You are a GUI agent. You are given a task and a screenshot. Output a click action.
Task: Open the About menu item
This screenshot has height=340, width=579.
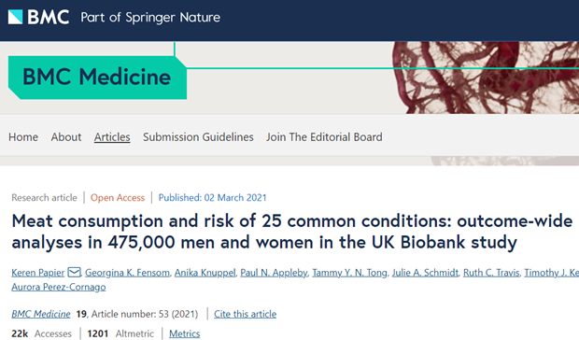66,137
